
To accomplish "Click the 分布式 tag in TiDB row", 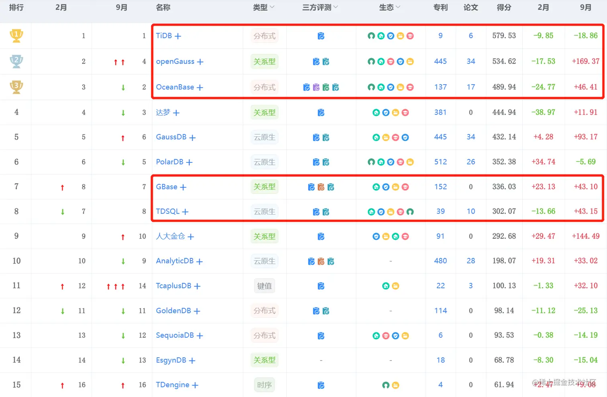I will pyautogui.click(x=265, y=36).
